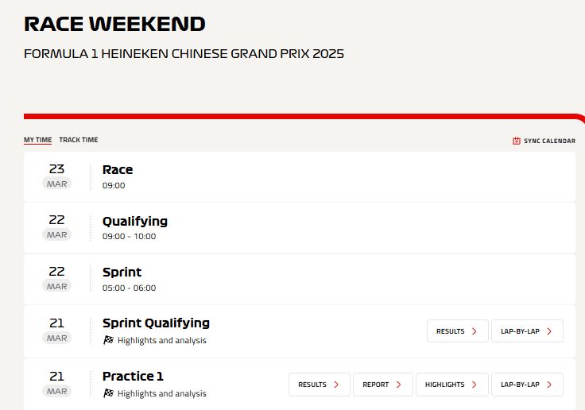Image resolution: width=585 pixels, height=410 pixels.
Task: Click the chevron on Practice 1 Highlights
Action: (x=475, y=385)
